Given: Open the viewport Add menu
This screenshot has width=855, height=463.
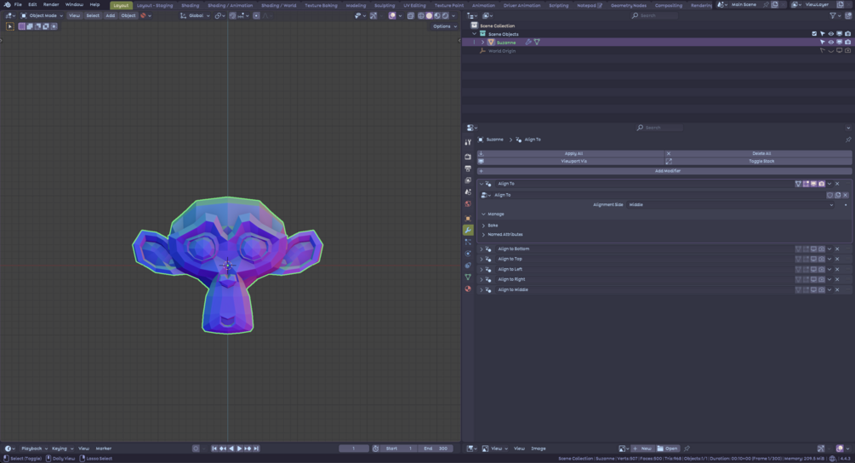Looking at the screenshot, I should 110,16.
